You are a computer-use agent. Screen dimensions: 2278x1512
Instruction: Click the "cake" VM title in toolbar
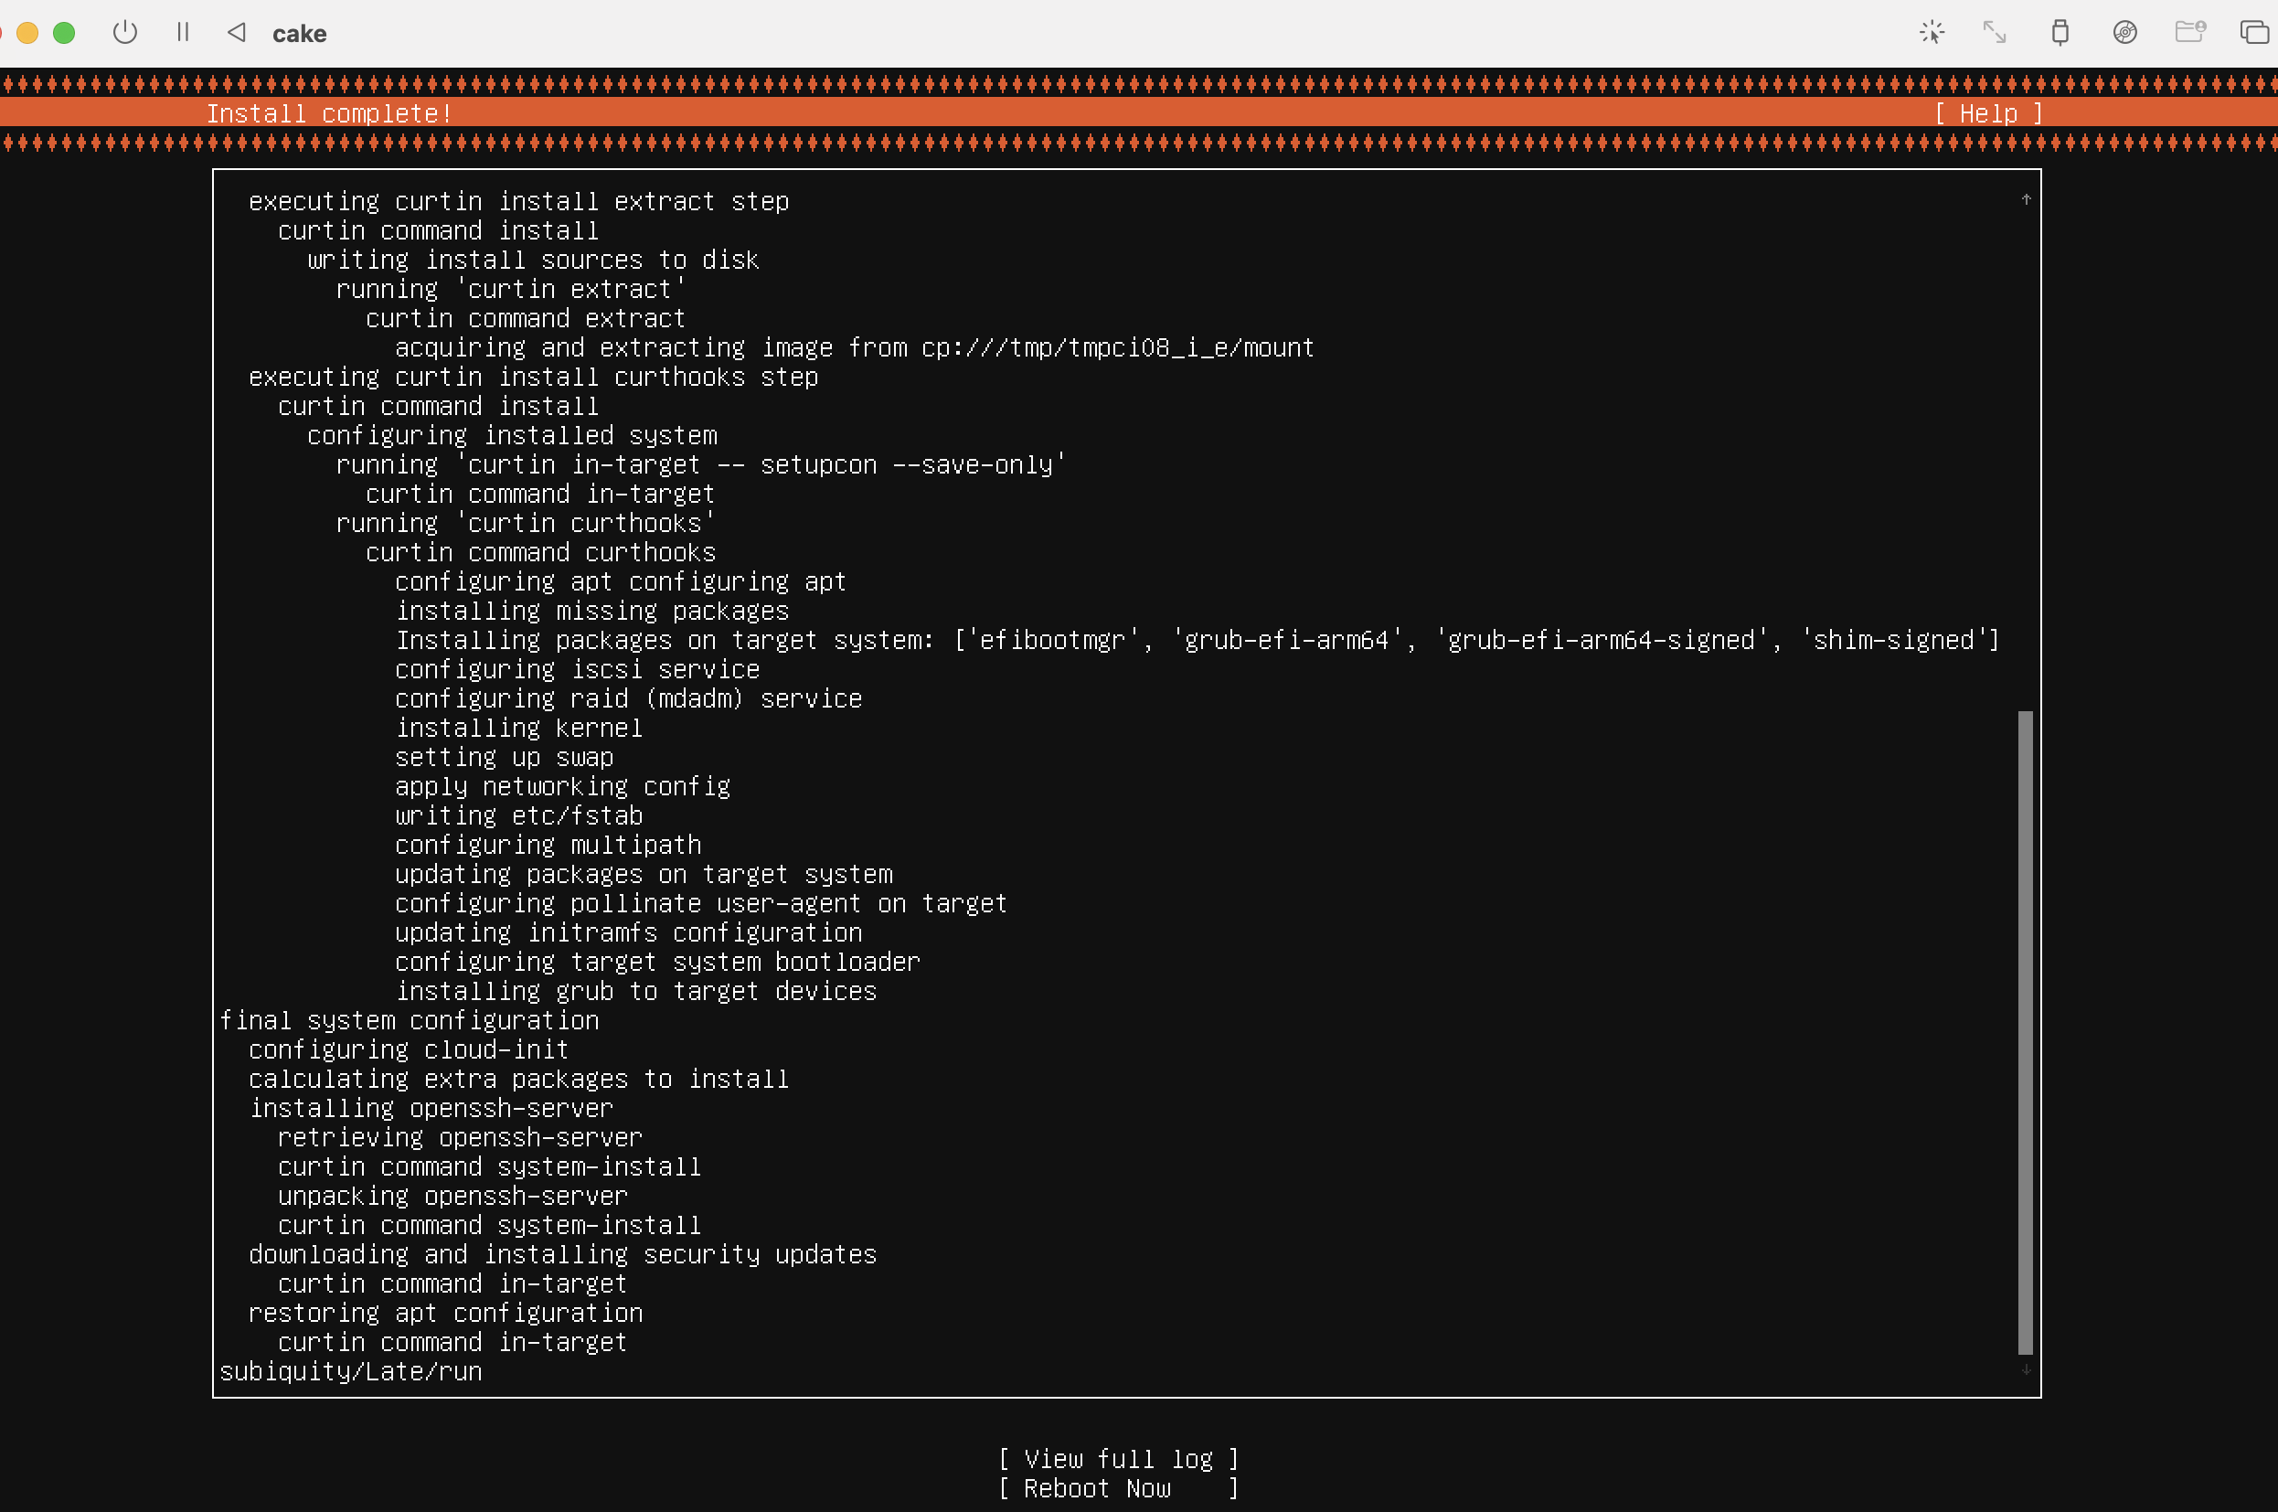click(x=299, y=34)
